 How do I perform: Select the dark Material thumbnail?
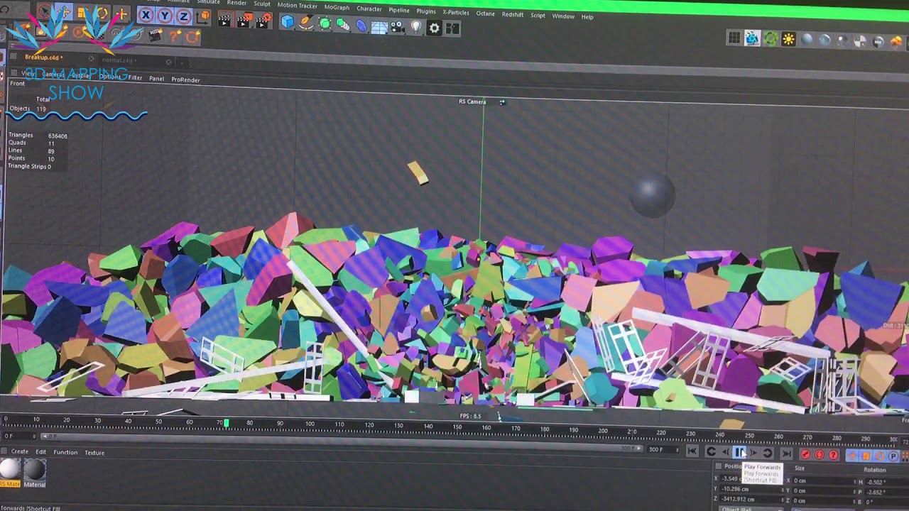point(34,470)
